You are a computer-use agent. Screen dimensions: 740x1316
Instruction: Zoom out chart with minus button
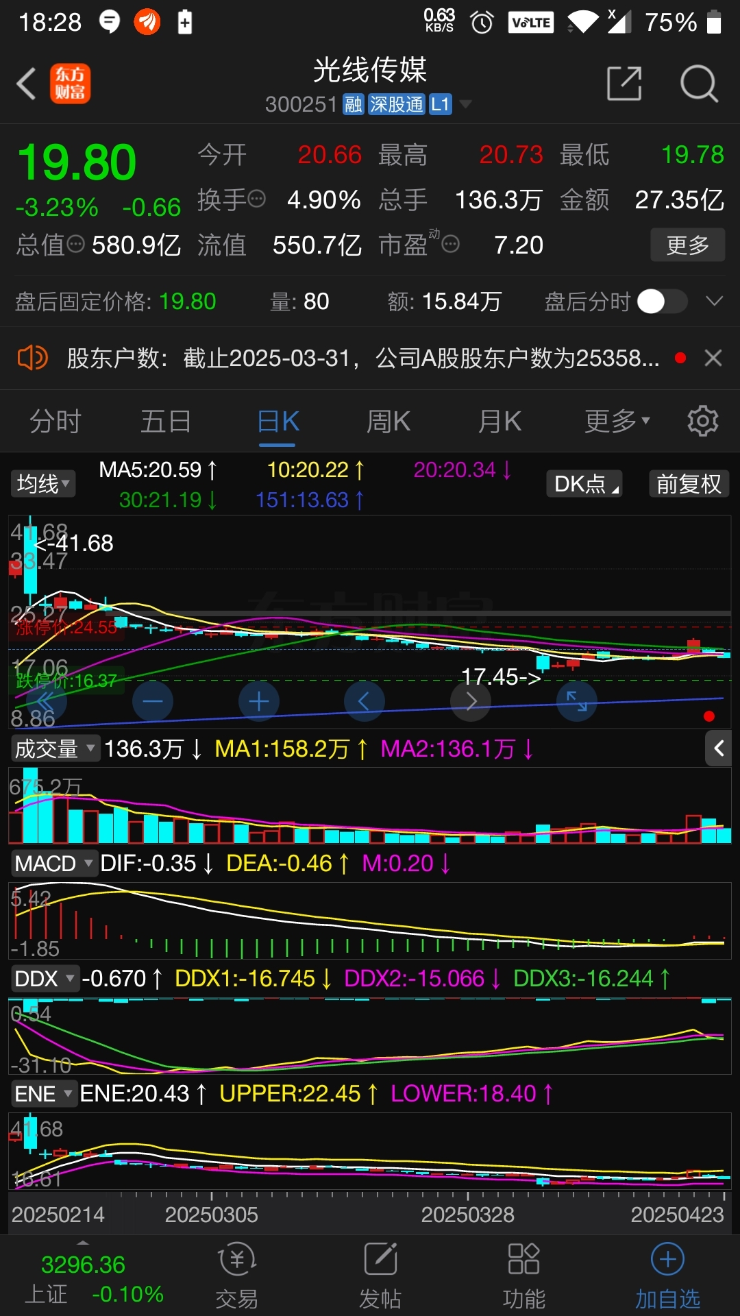153,701
